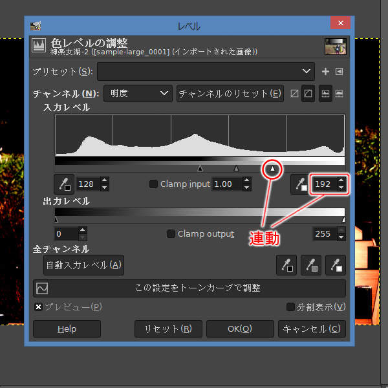Click the high output level slider triangle
The height and width of the screenshot is (388, 388).
(x=343, y=219)
